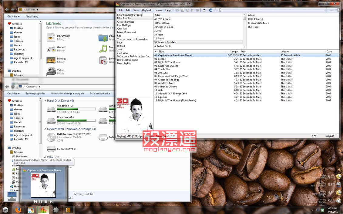Screen dimensions: 343x214
Task: Click the artist list scroll-down arrow
Action: tap(244, 47)
